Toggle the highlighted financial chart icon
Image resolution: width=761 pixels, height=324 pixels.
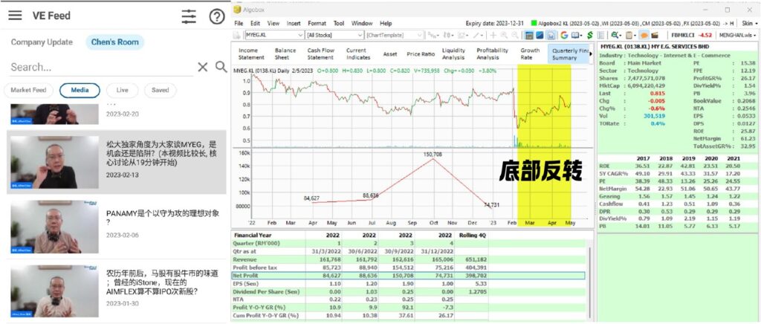click(551, 36)
